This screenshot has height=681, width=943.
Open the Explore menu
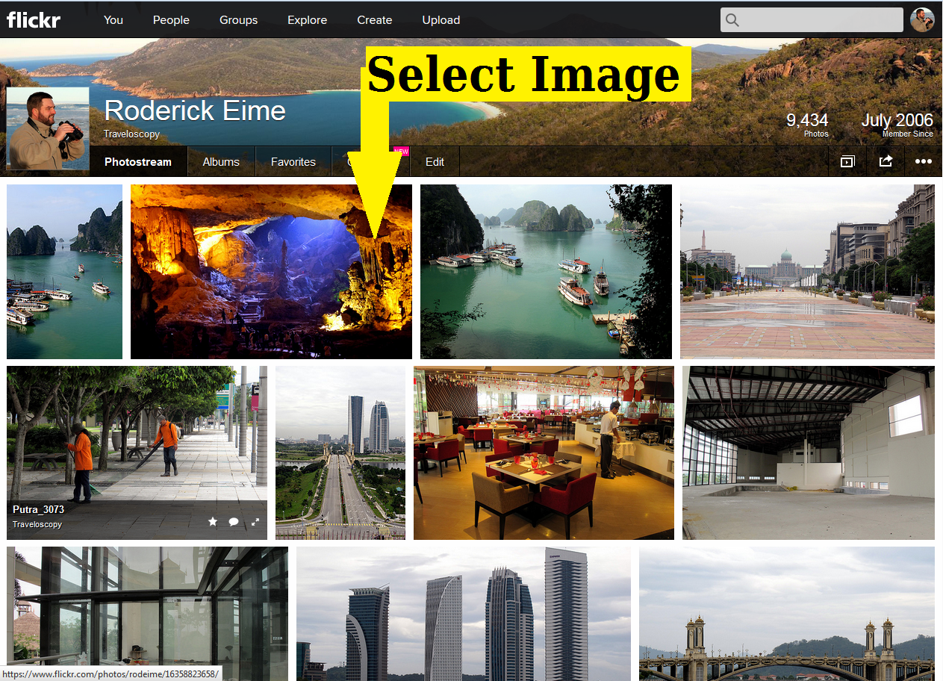(308, 20)
